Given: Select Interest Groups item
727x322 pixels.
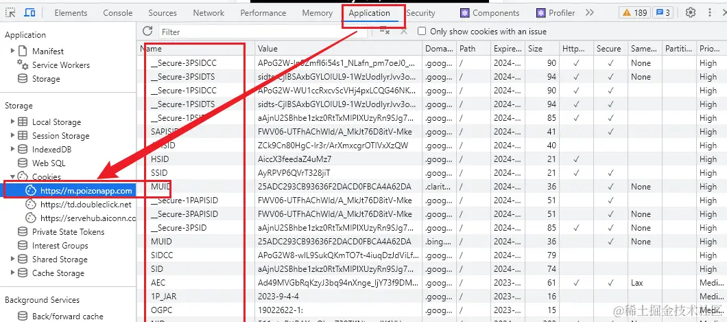Looking at the screenshot, I should point(60,245).
